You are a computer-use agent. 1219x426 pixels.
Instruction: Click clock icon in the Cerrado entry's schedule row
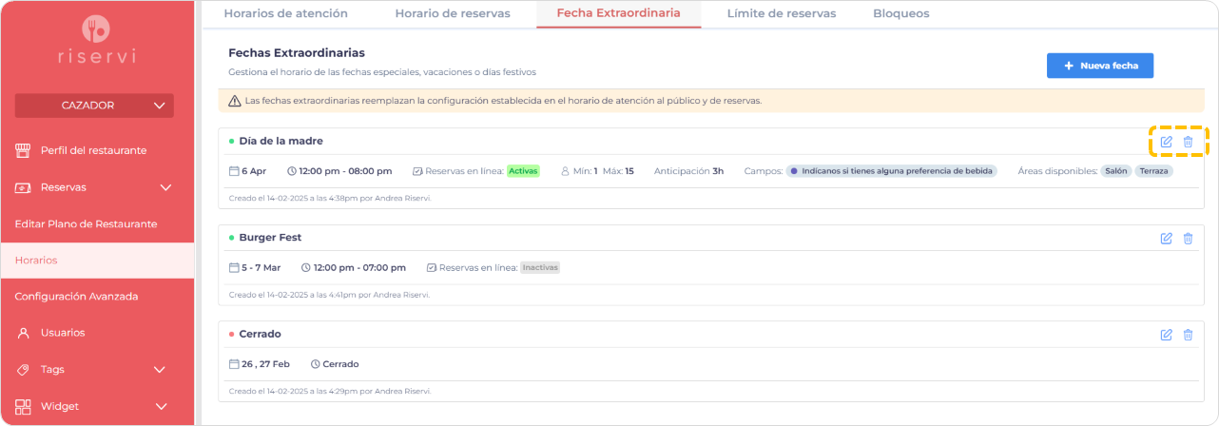316,364
